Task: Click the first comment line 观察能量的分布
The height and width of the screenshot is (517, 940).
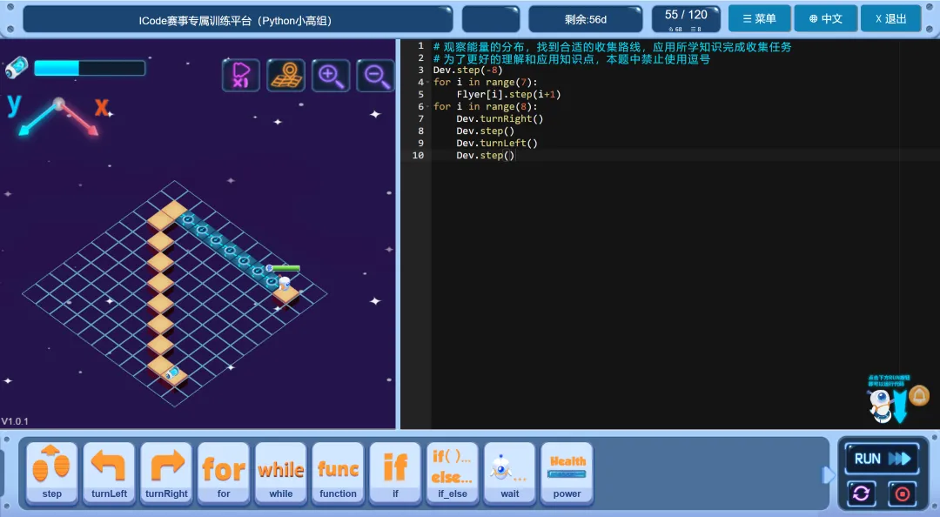Action: [x=612, y=46]
